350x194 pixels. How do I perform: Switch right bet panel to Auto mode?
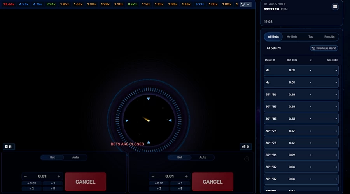coord(203,158)
